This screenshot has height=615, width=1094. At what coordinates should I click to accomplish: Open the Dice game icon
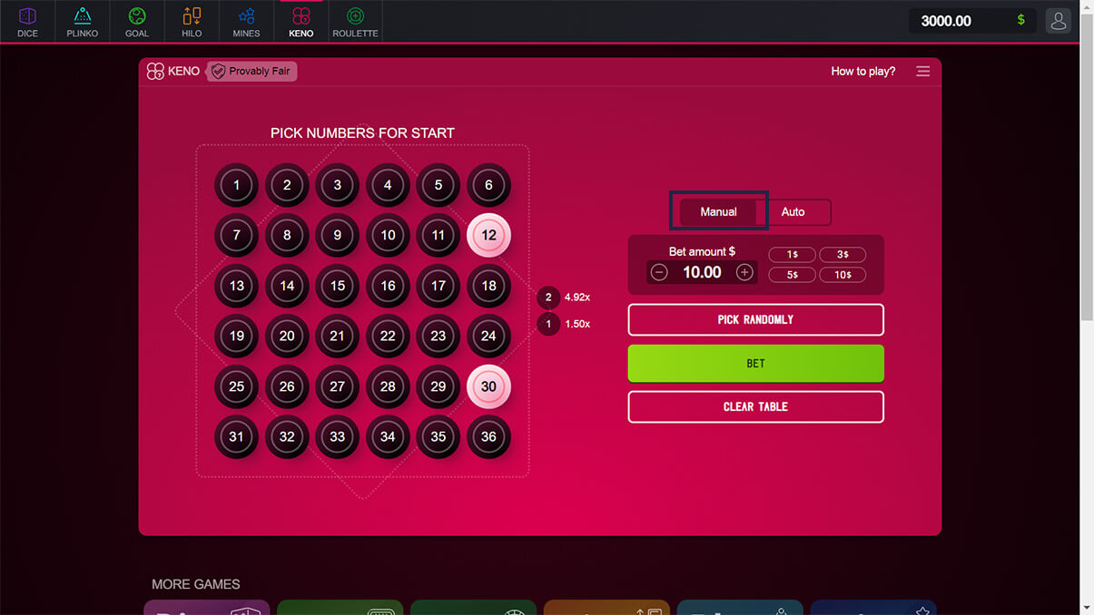pyautogui.click(x=27, y=21)
